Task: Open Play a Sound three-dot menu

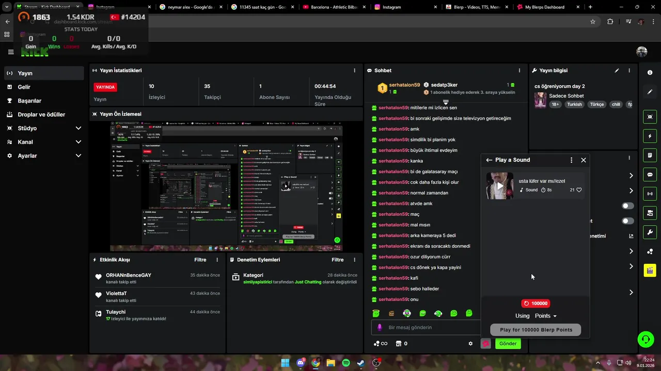Action: click(571, 160)
